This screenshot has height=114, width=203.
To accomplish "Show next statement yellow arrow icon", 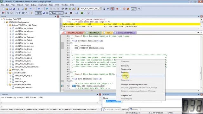I will [x=32, y=13].
